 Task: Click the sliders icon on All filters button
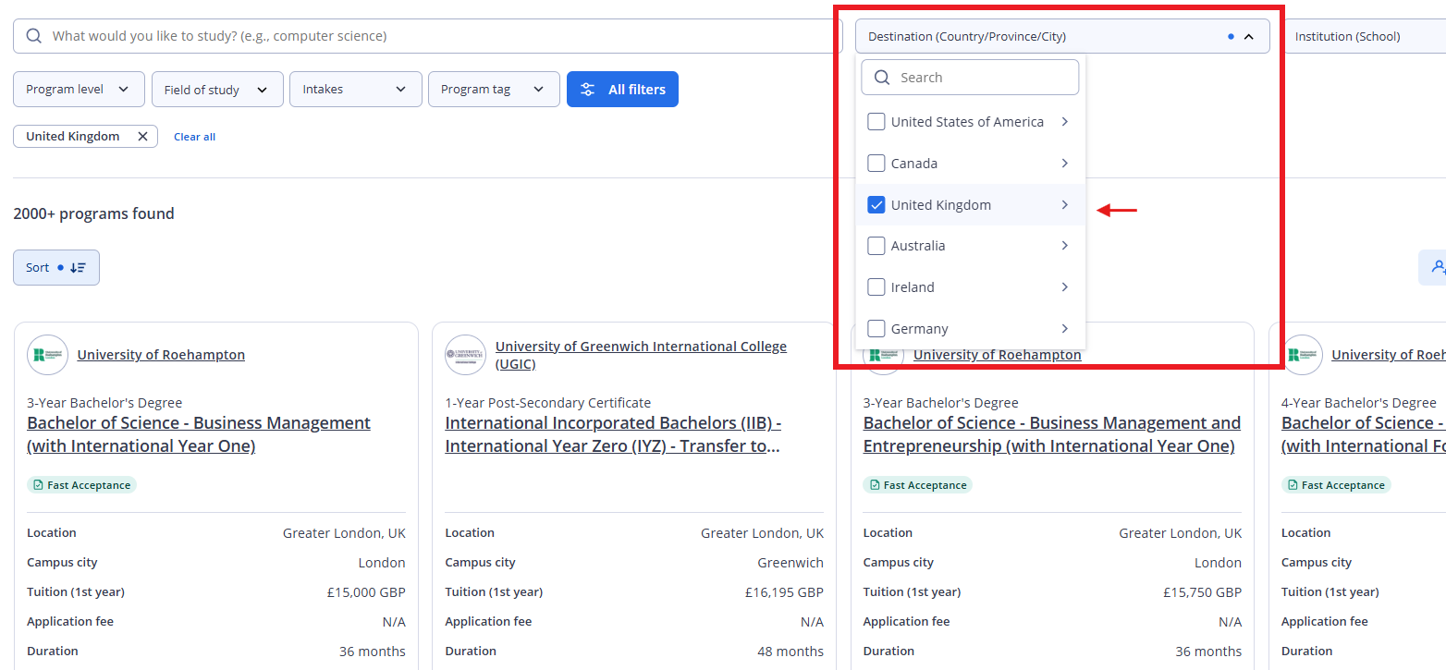pos(587,90)
